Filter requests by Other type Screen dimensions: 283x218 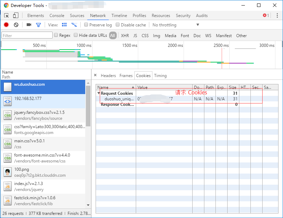(x=241, y=36)
